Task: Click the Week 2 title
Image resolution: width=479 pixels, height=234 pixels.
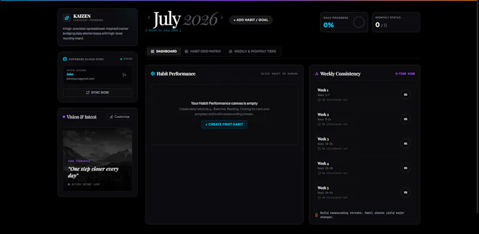Action: coord(323,114)
